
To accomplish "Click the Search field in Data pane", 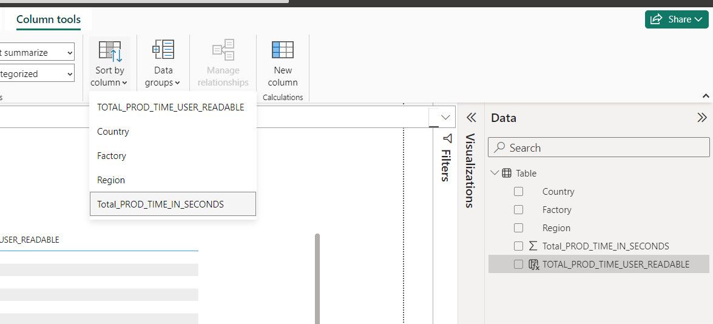I will 598,147.
